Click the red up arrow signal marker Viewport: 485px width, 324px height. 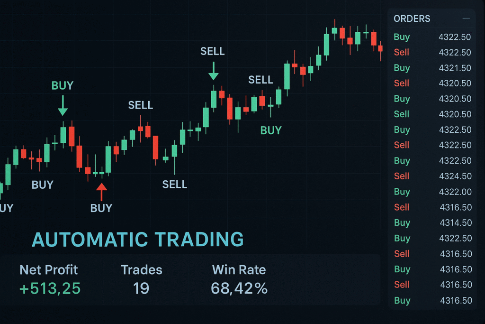tap(101, 192)
